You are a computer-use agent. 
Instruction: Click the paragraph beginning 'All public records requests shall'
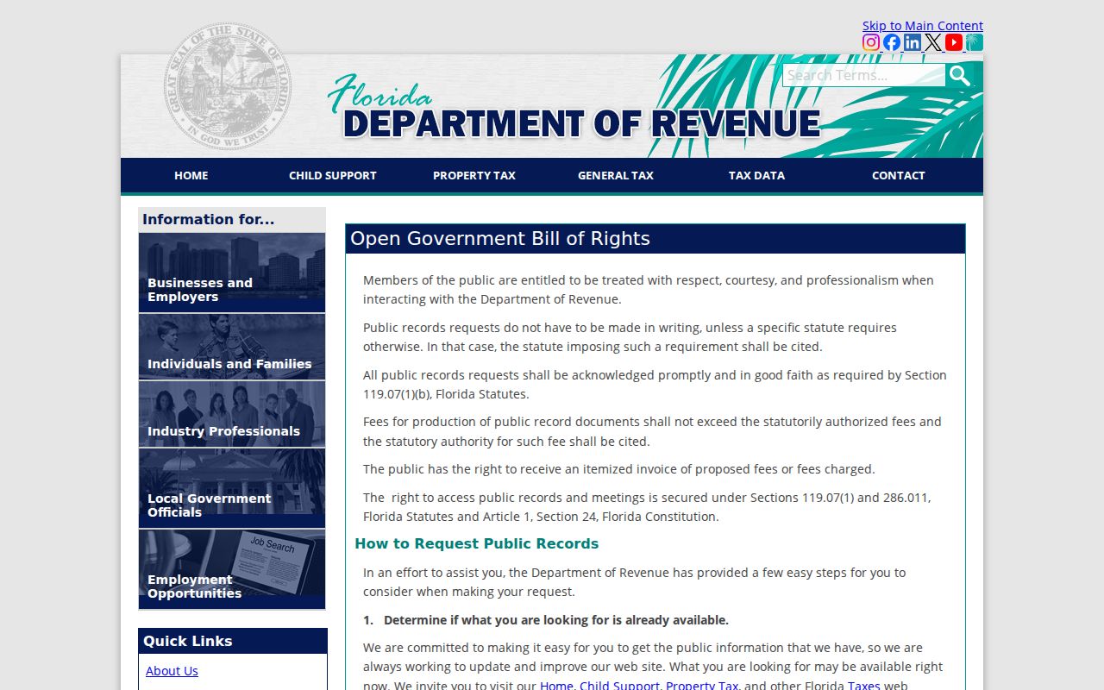[655, 385]
